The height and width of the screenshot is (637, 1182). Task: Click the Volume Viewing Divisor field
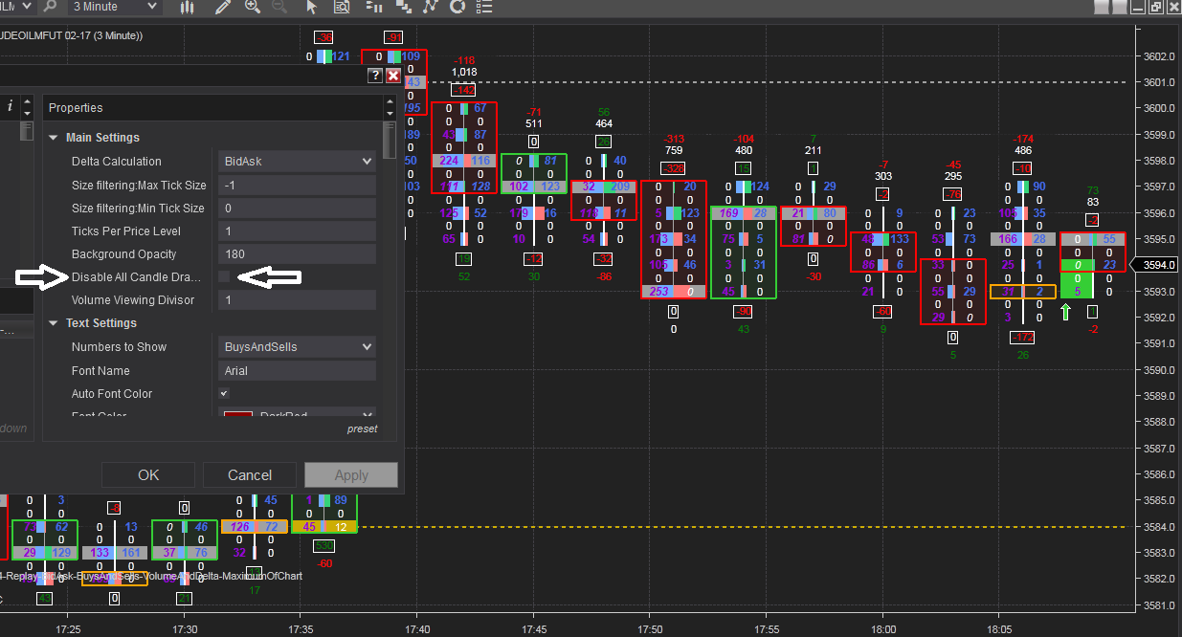(x=297, y=300)
